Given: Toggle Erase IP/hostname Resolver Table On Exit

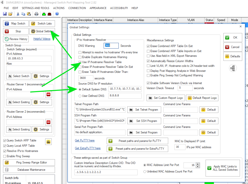Looking at the screenshot, I should click(x=80, y=67).
